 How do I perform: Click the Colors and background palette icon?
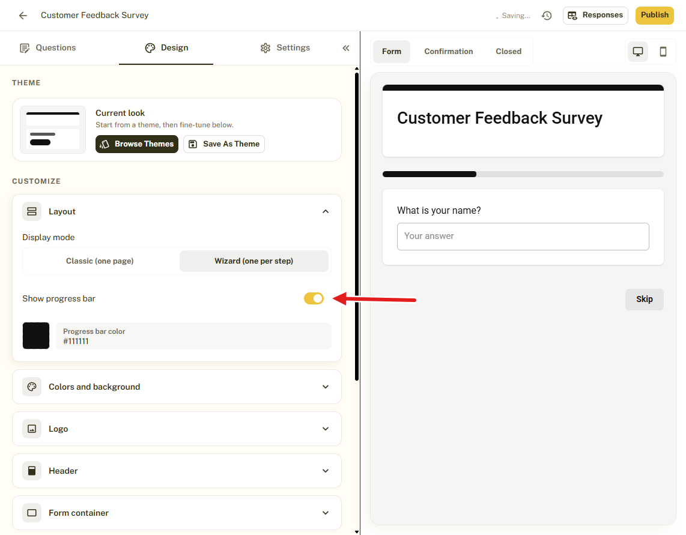click(32, 387)
